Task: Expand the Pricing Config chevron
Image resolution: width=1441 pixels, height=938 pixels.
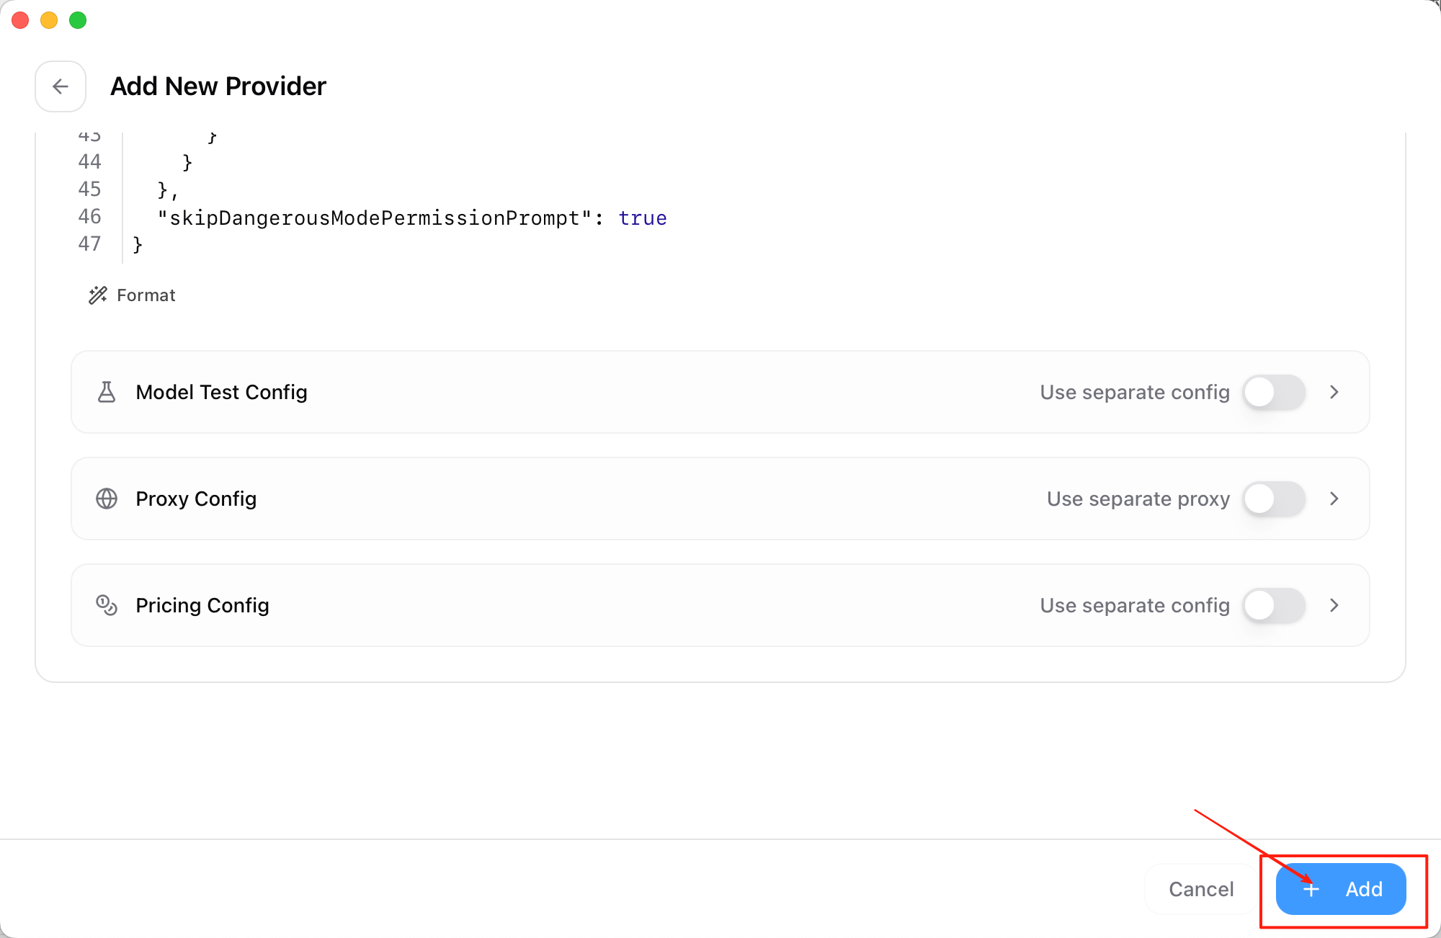Action: coord(1334,605)
